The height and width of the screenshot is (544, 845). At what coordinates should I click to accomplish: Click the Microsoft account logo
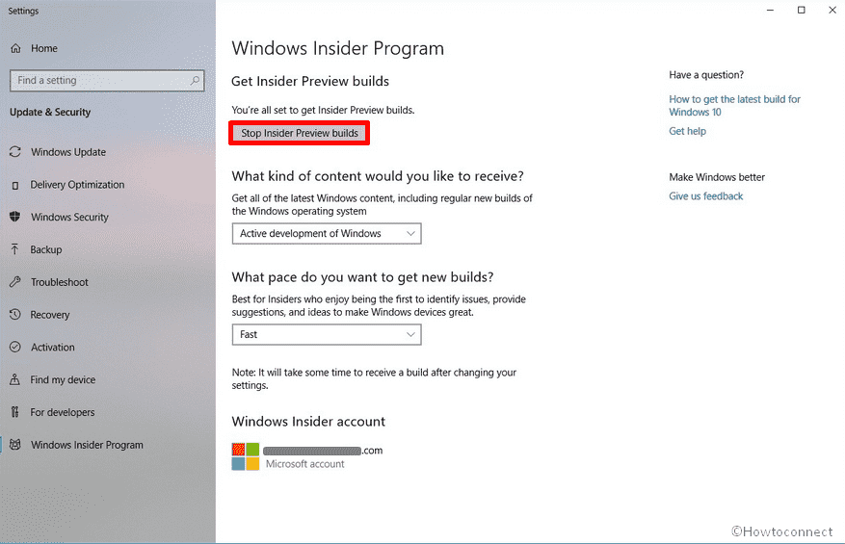245,456
